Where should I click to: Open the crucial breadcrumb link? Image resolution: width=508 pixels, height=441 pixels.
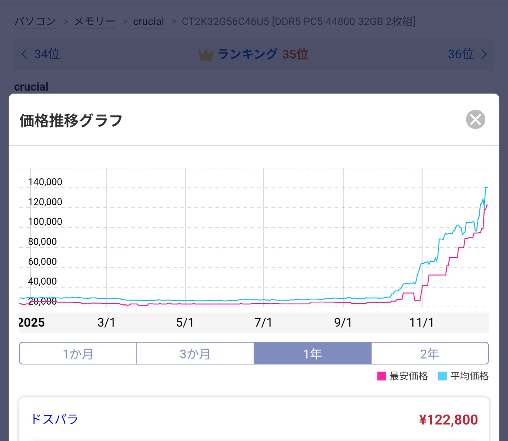click(x=148, y=22)
